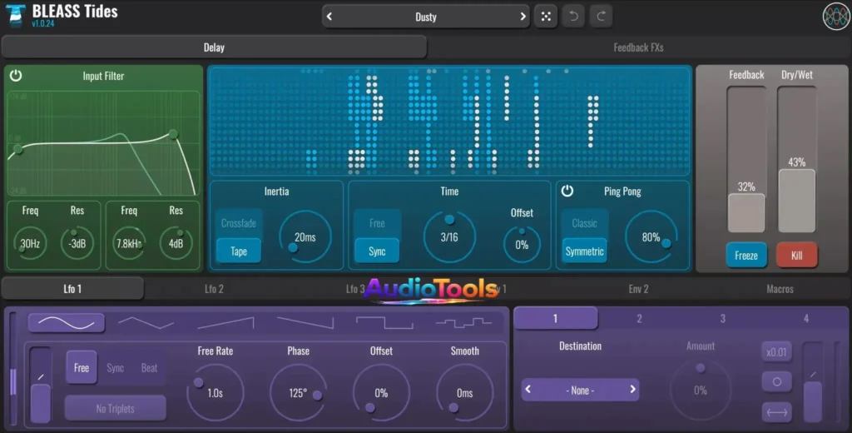The height and width of the screenshot is (433, 852).
Task: Toggle Ping Pong power icon
Action: click(x=567, y=191)
